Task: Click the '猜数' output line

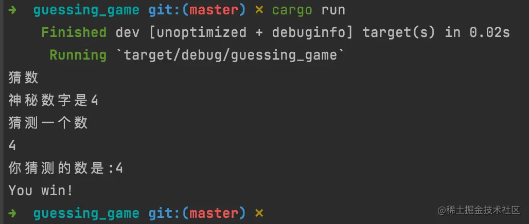Action: 23,78
